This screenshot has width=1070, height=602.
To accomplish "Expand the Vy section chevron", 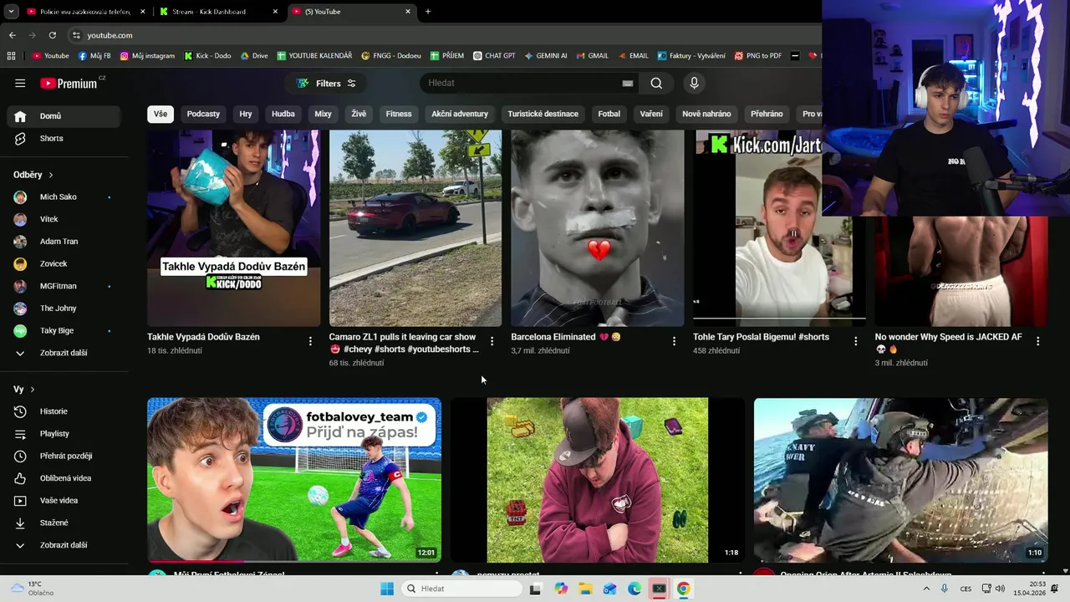I will [x=33, y=390].
